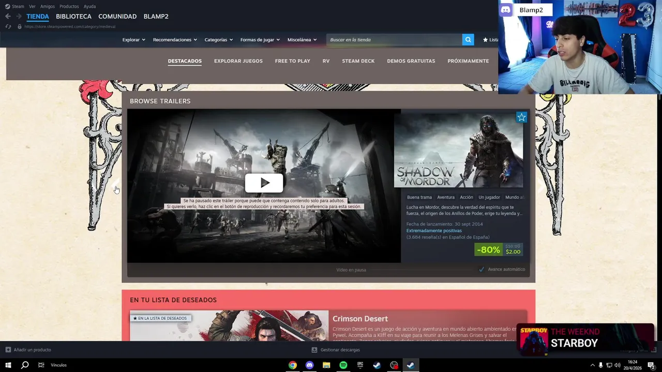The height and width of the screenshot is (372, 662).
Task: Show the next trailer with right carousel arrow
Action: [x=541, y=187]
